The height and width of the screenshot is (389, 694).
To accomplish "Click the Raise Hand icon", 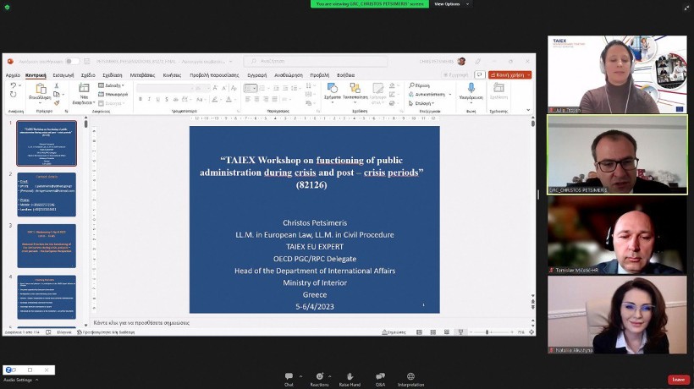I will pyautogui.click(x=350, y=376).
